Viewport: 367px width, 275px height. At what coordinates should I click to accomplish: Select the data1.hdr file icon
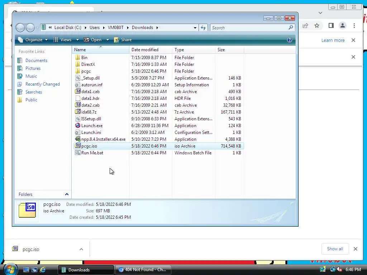[x=77, y=98]
